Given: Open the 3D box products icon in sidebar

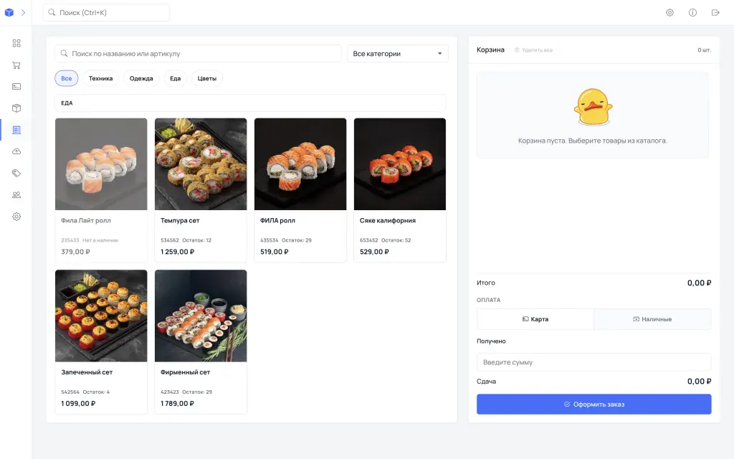Looking at the screenshot, I should coord(16,108).
